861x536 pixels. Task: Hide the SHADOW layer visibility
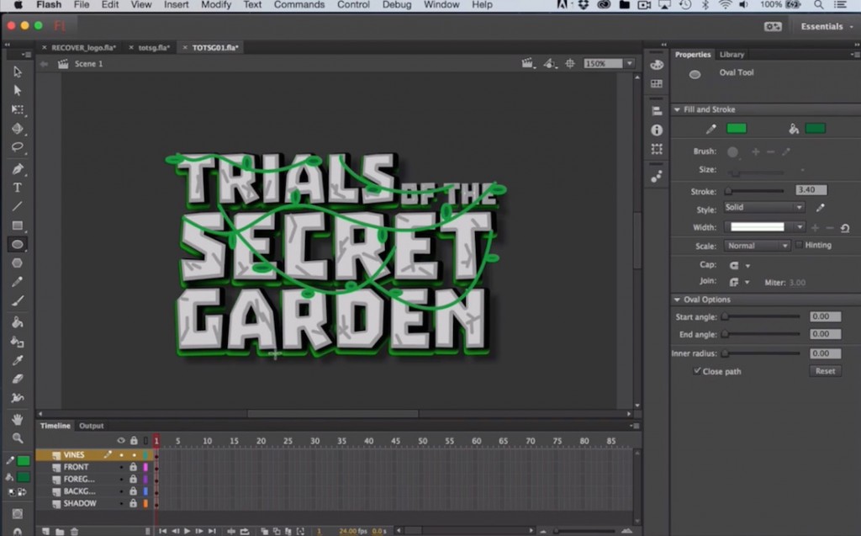(122, 503)
